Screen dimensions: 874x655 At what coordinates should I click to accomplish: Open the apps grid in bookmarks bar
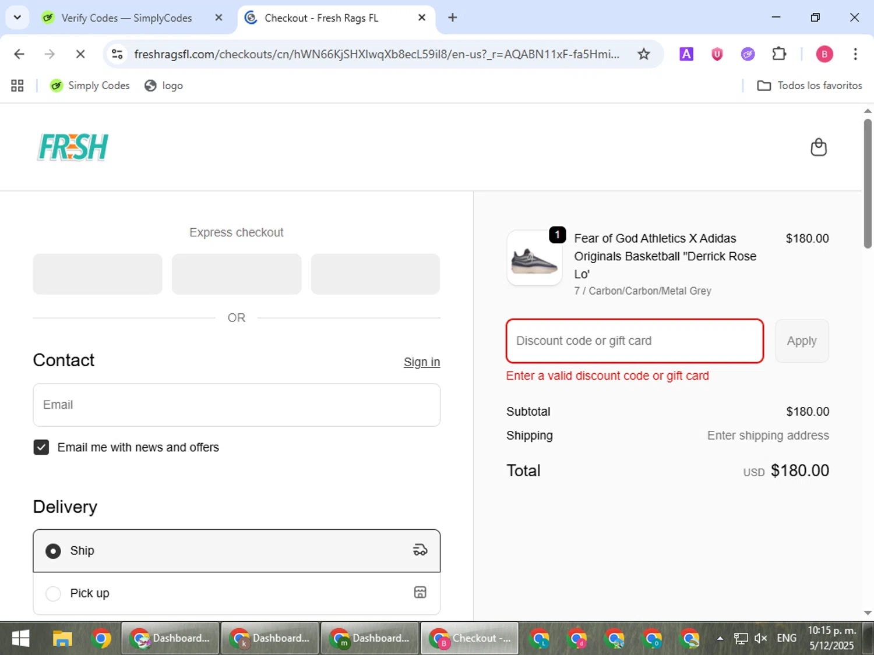pyautogui.click(x=17, y=86)
